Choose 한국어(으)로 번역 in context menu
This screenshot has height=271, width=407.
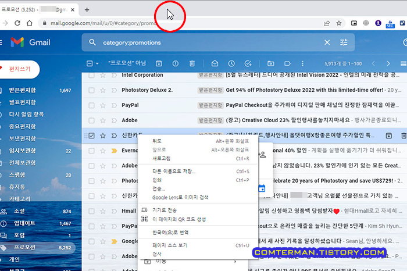[198, 232]
